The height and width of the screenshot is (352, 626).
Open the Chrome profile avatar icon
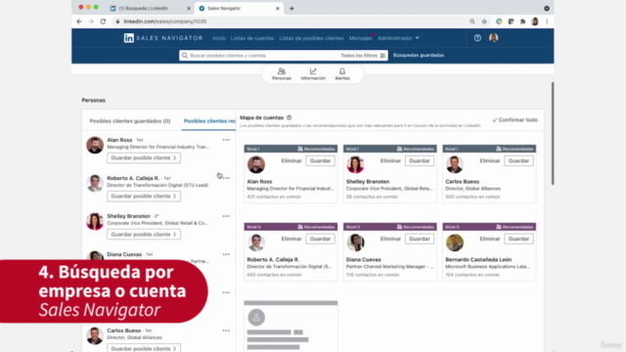point(535,22)
